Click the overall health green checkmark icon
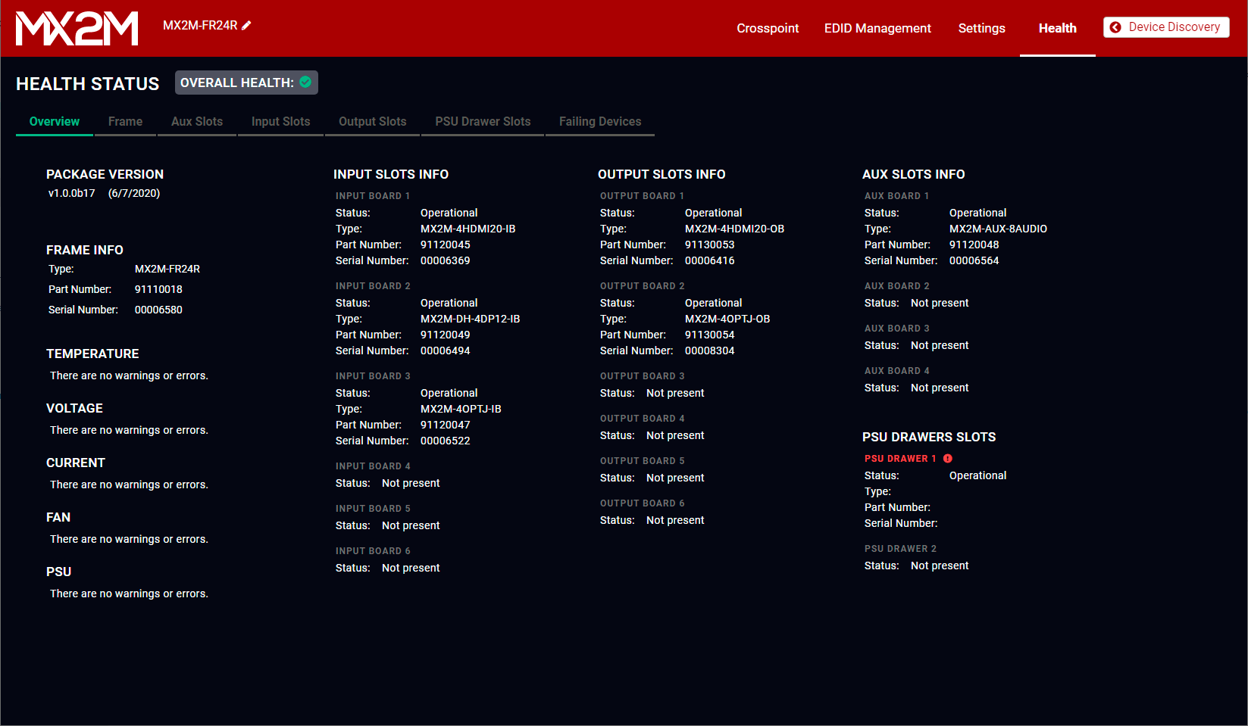 305,82
